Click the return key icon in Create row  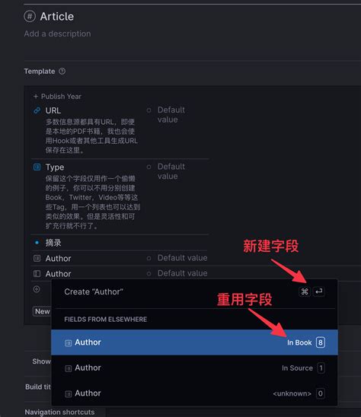tap(318, 291)
